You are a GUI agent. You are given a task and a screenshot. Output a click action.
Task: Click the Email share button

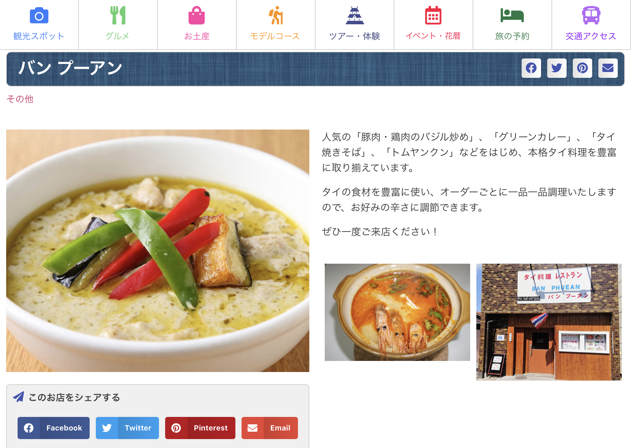tap(270, 428)
